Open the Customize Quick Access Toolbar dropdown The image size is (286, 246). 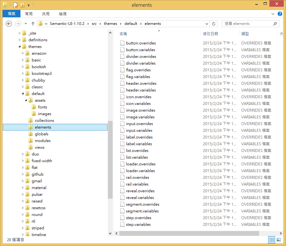coord(29,5)
